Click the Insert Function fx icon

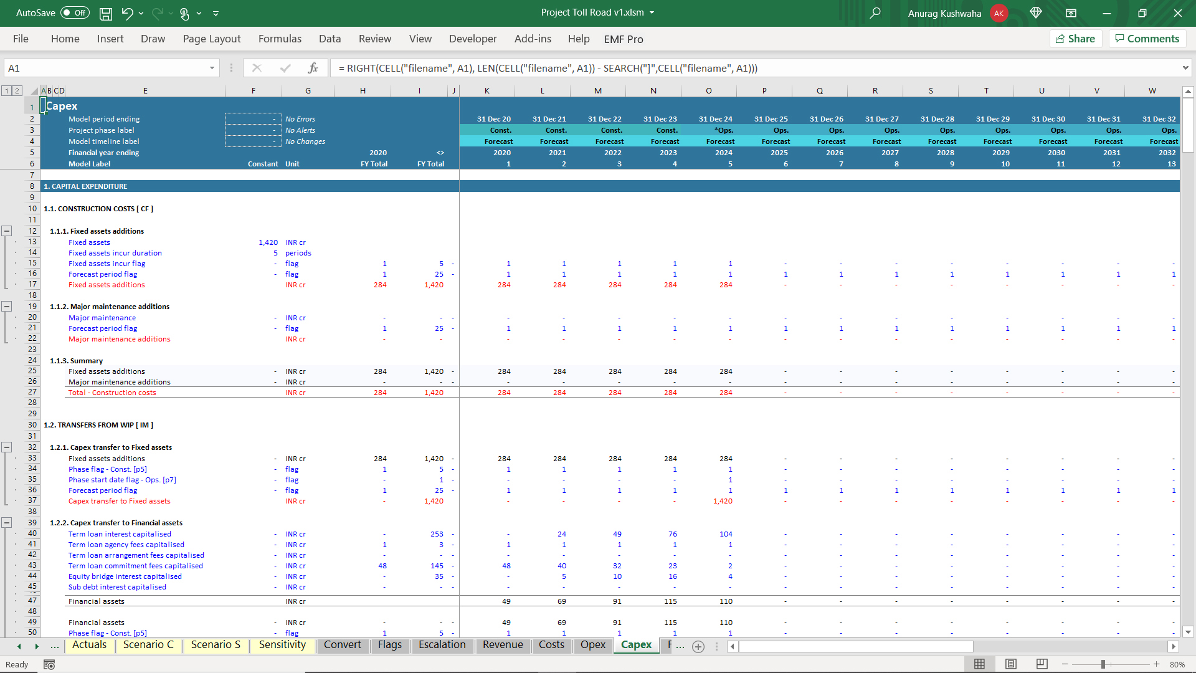313,68
